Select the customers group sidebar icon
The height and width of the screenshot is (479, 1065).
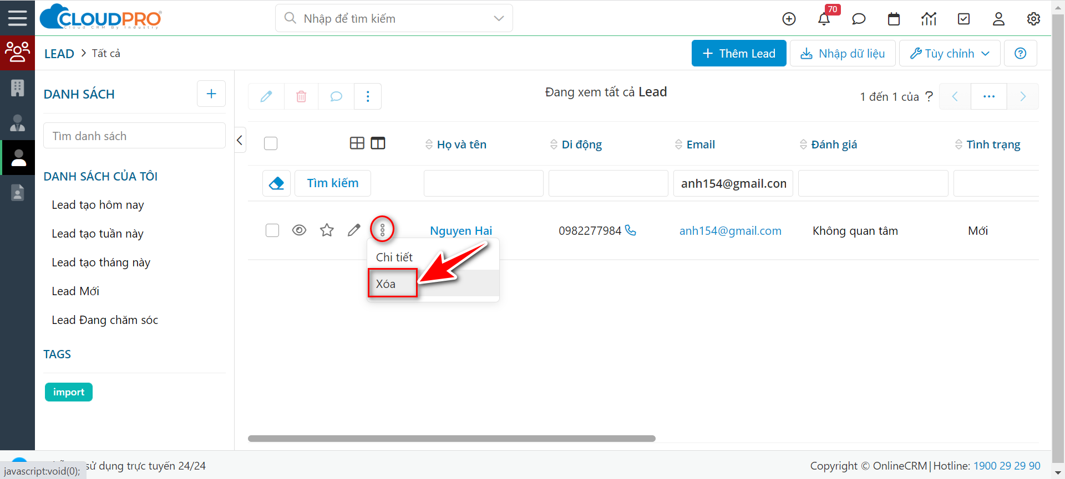(x=17, y=53)
